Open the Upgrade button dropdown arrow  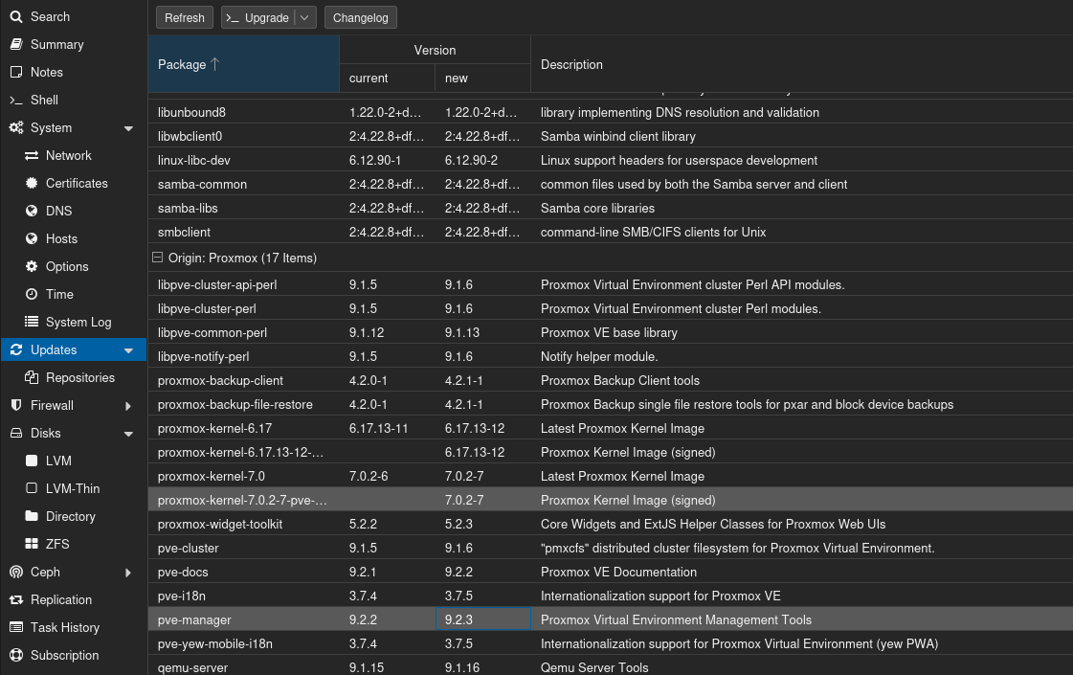tap(304, 18)
